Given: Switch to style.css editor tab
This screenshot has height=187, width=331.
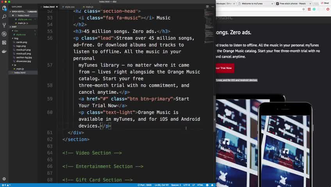Looking at the screenshot, I should coord(69,7).
